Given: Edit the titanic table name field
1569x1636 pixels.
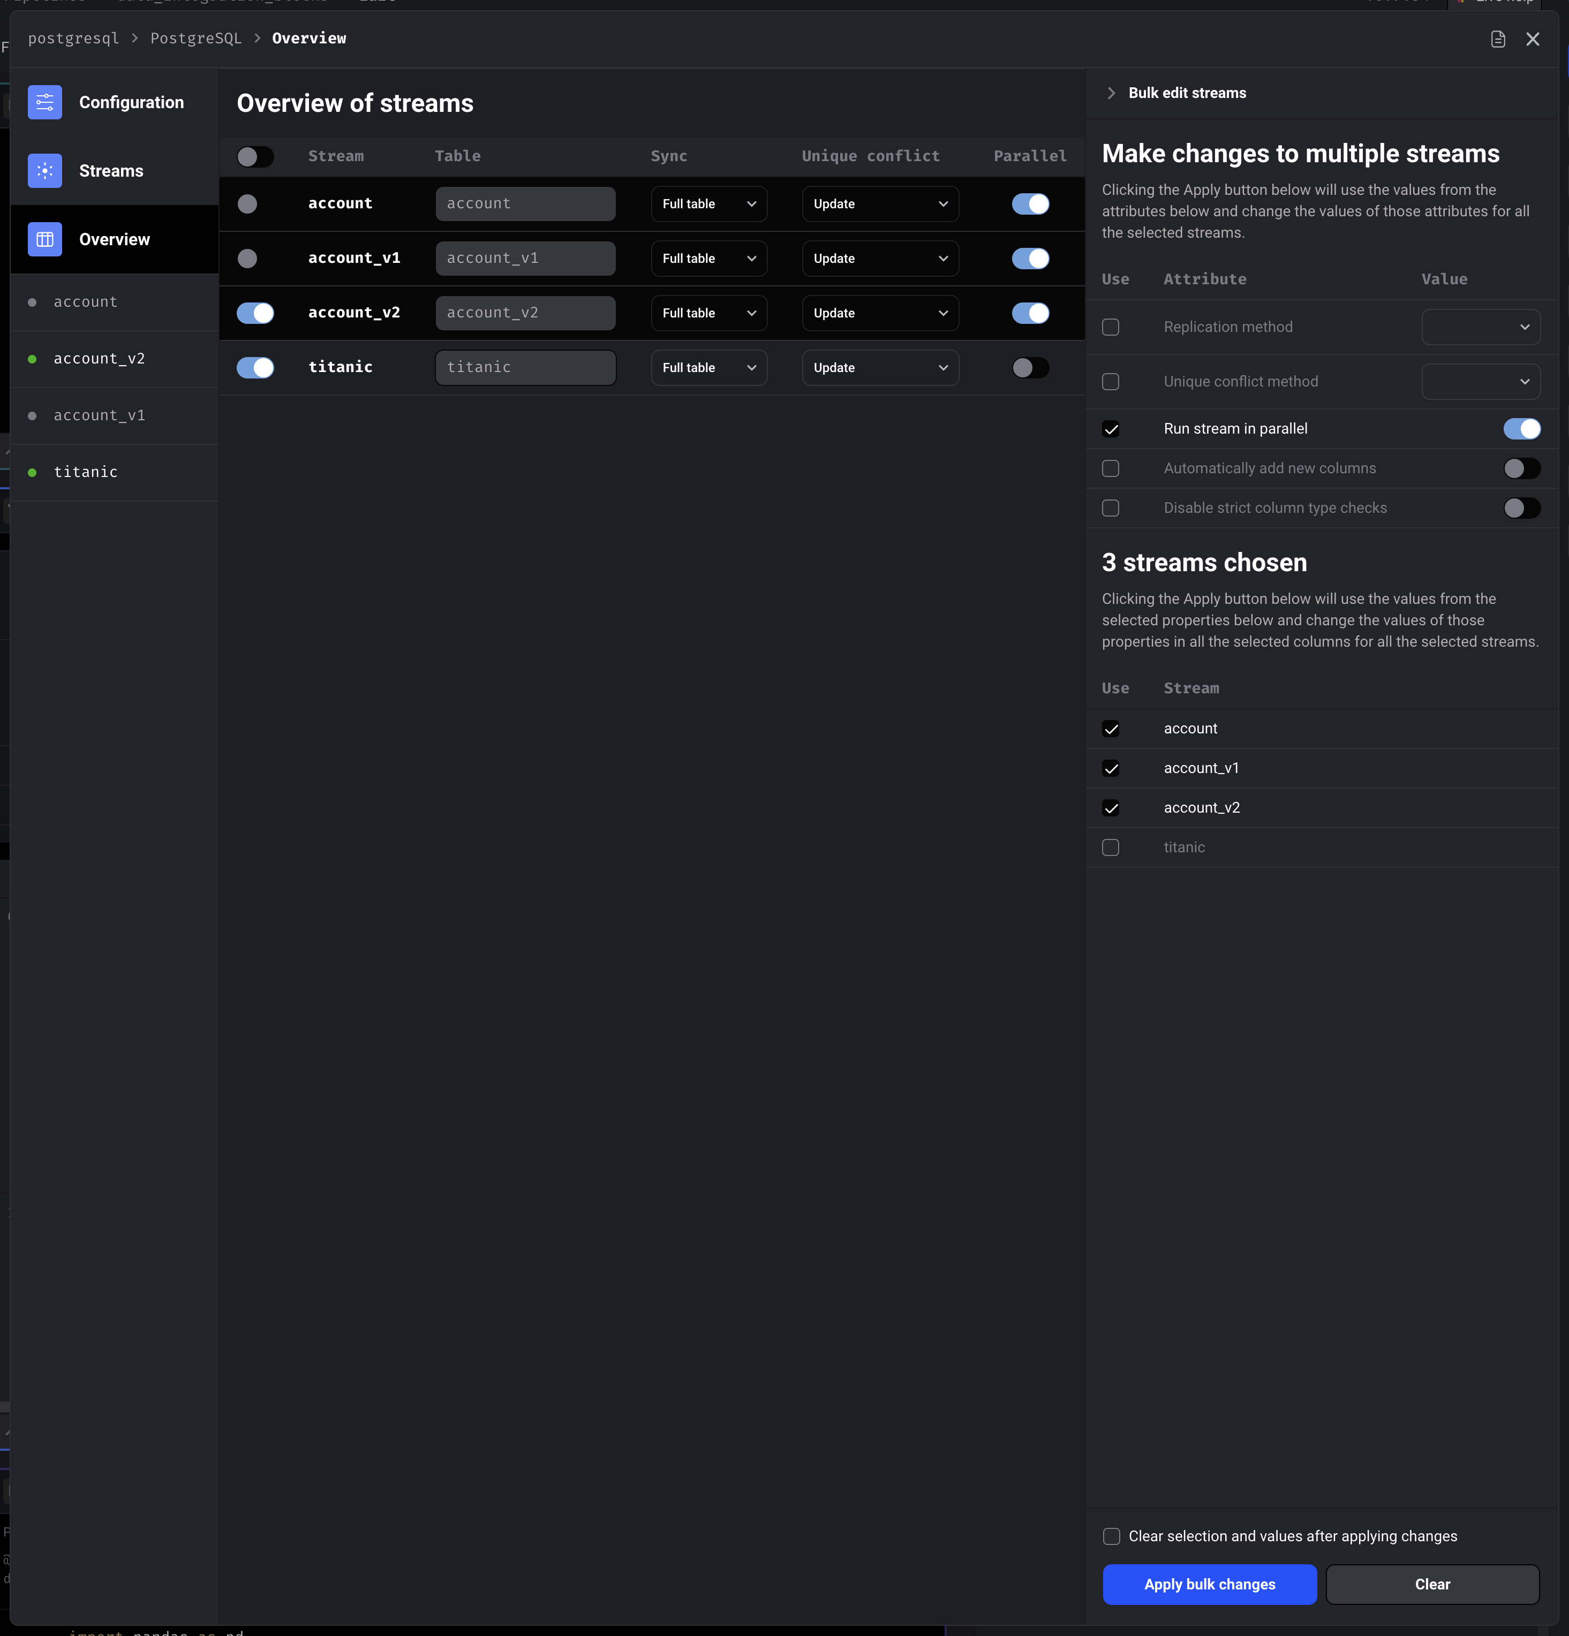Looking at the screenshot, I should coord(525,367).
